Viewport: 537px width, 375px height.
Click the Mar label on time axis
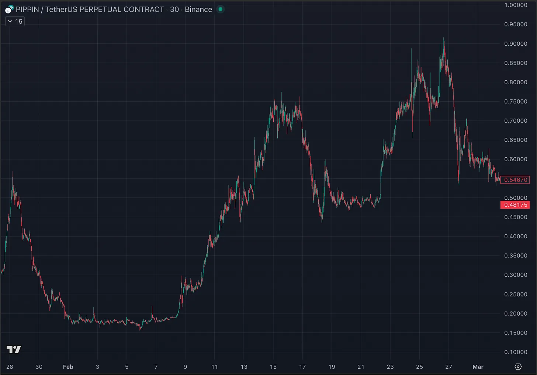[x=478, y=367]
